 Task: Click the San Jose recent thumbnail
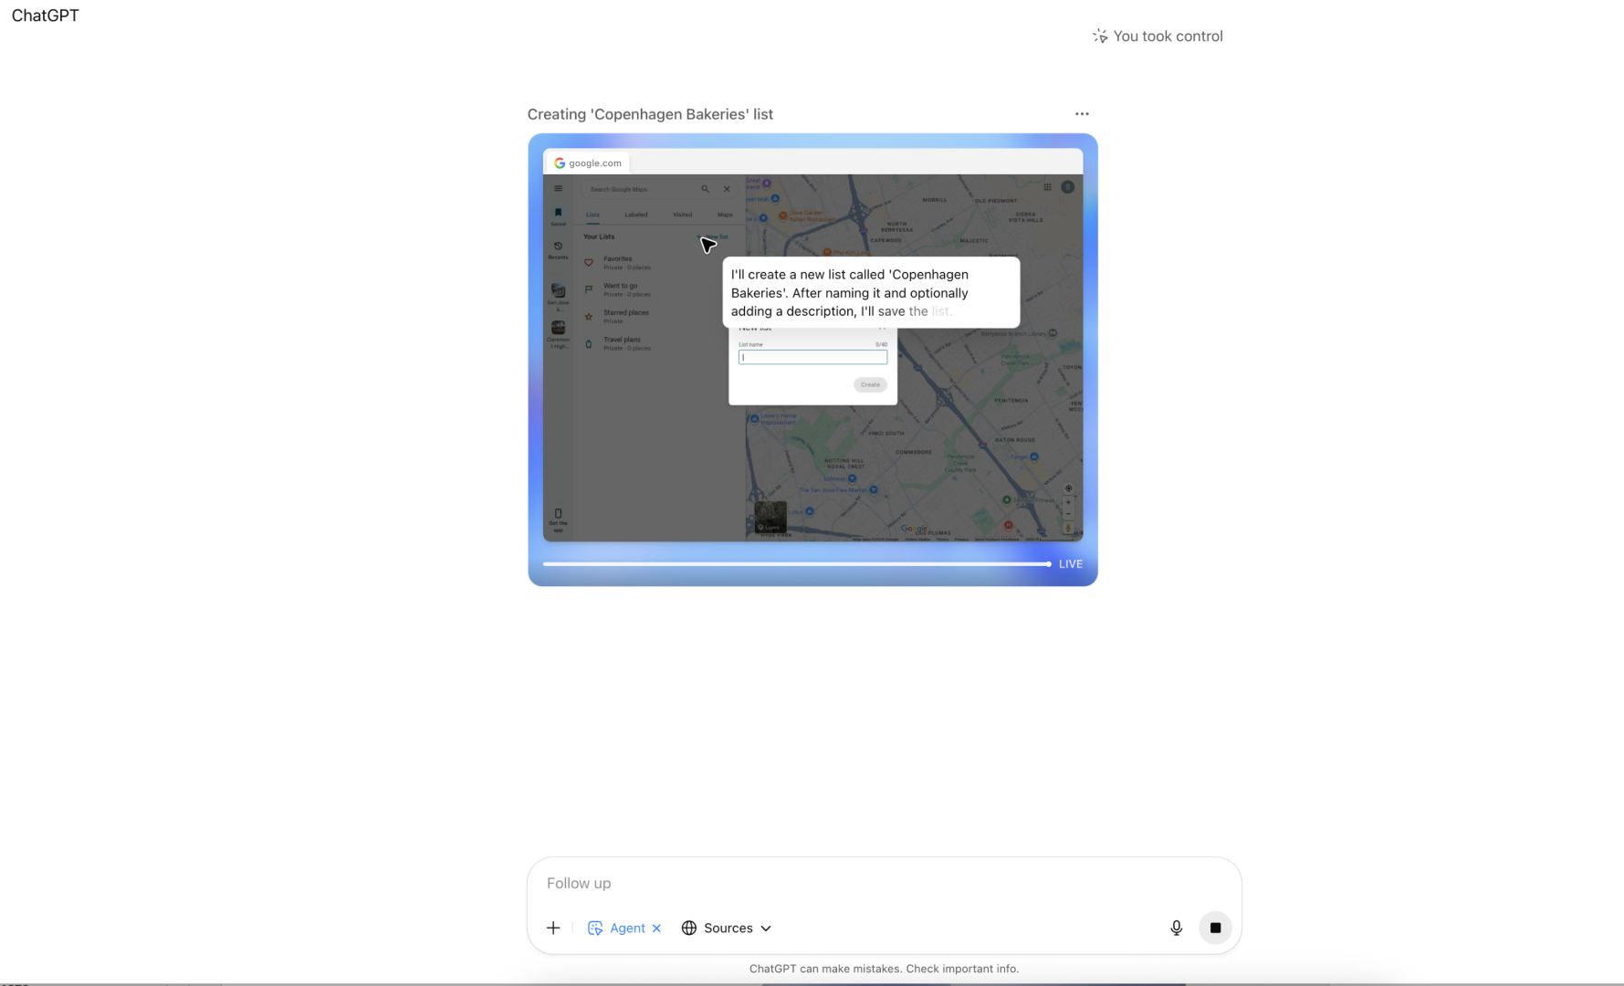558,291
